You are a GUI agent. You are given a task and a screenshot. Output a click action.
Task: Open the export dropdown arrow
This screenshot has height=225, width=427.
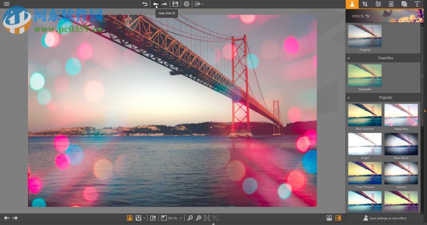(203, 5)
